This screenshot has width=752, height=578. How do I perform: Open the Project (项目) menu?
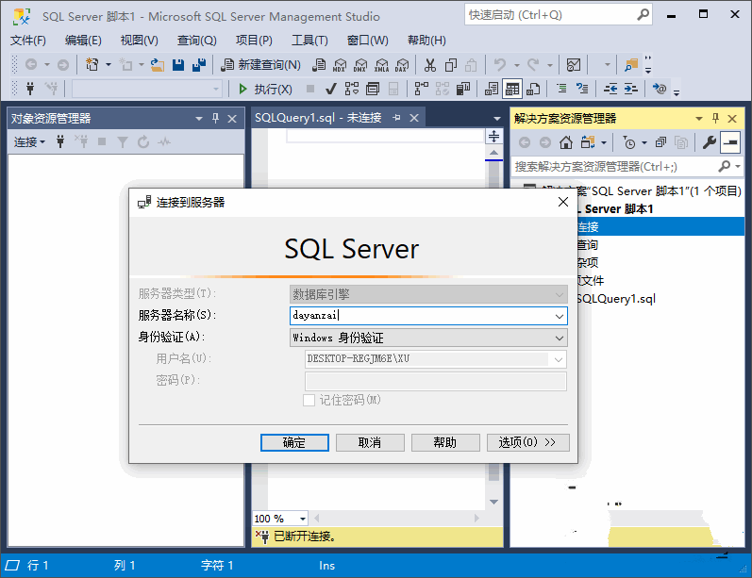(x=254, y=41)
